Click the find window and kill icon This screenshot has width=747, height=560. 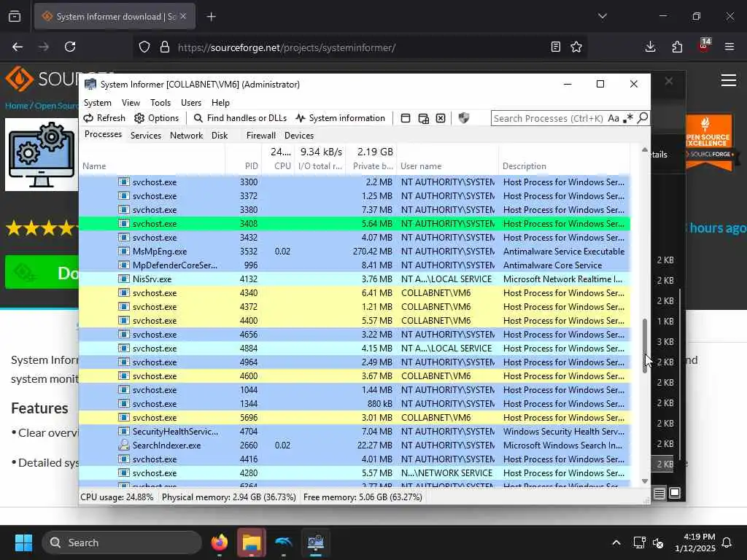pyautogui.click(x=441, y=118)
